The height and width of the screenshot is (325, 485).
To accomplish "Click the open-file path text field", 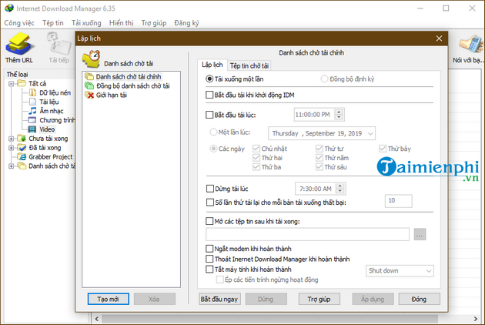I will [307, 234].
